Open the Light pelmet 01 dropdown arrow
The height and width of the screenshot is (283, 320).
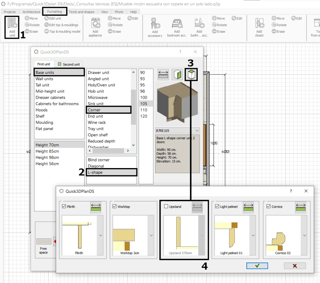[x=253, y=235]
